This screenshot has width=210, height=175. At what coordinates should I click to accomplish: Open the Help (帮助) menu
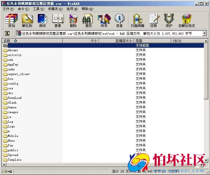click(x=87, y=9)
